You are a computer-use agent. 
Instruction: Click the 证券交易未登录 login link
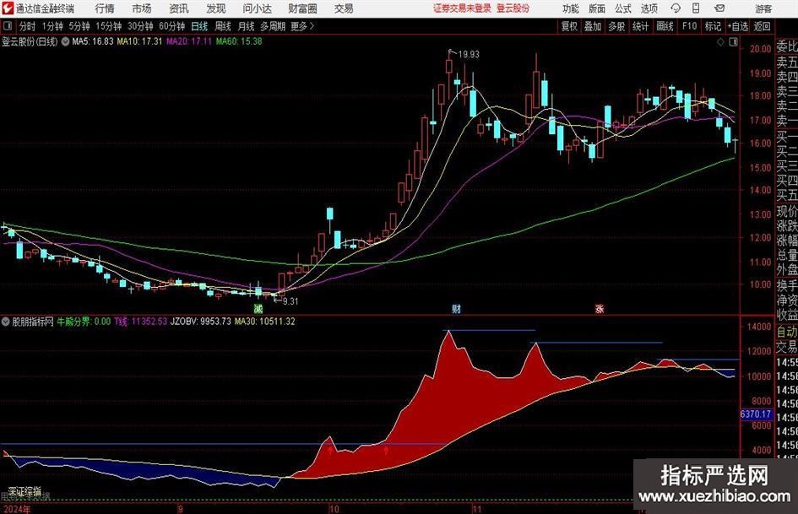(x=462, y=8)
